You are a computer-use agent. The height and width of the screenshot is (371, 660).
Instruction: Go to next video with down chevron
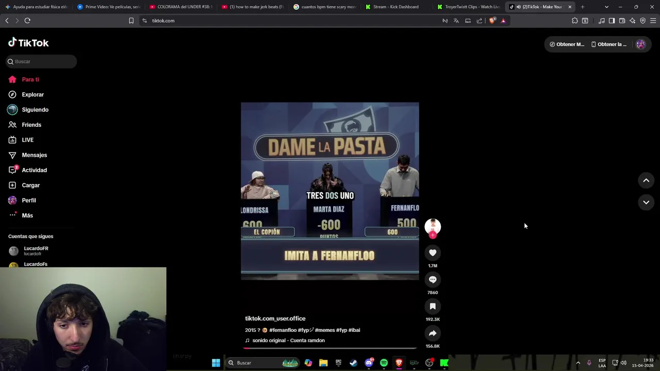pyautogui.click(x=646, y=203)
